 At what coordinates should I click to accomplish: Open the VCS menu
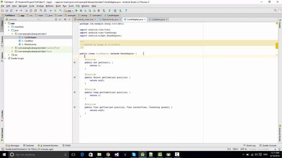coord(78,6)
